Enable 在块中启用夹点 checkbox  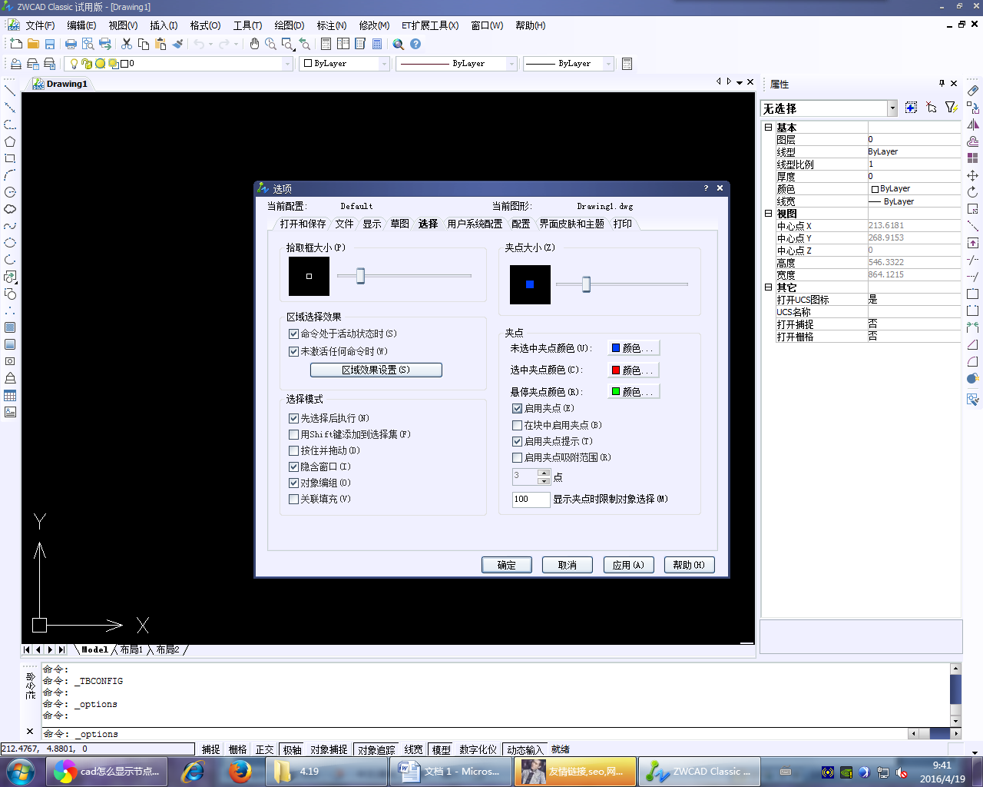point(517,425)
